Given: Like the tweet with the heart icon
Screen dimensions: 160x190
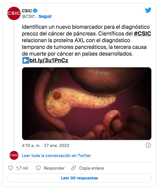Looking at the screenshot, I should 11,168.
